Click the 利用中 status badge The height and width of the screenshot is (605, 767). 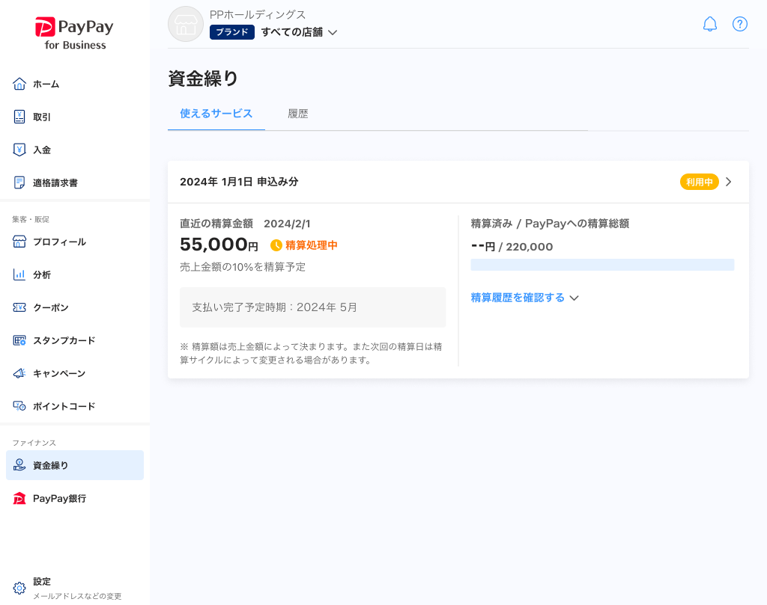pyautogui.click(x=699, y=182)
